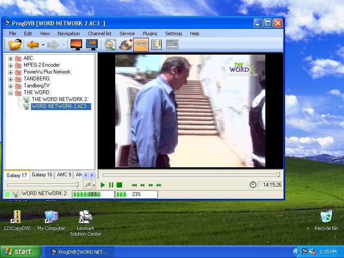Open the Settings menu

pyautogui.click(x=174, y=34)
